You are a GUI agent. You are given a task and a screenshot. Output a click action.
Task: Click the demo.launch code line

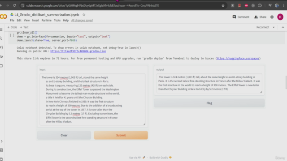click(x=47, y=40)
